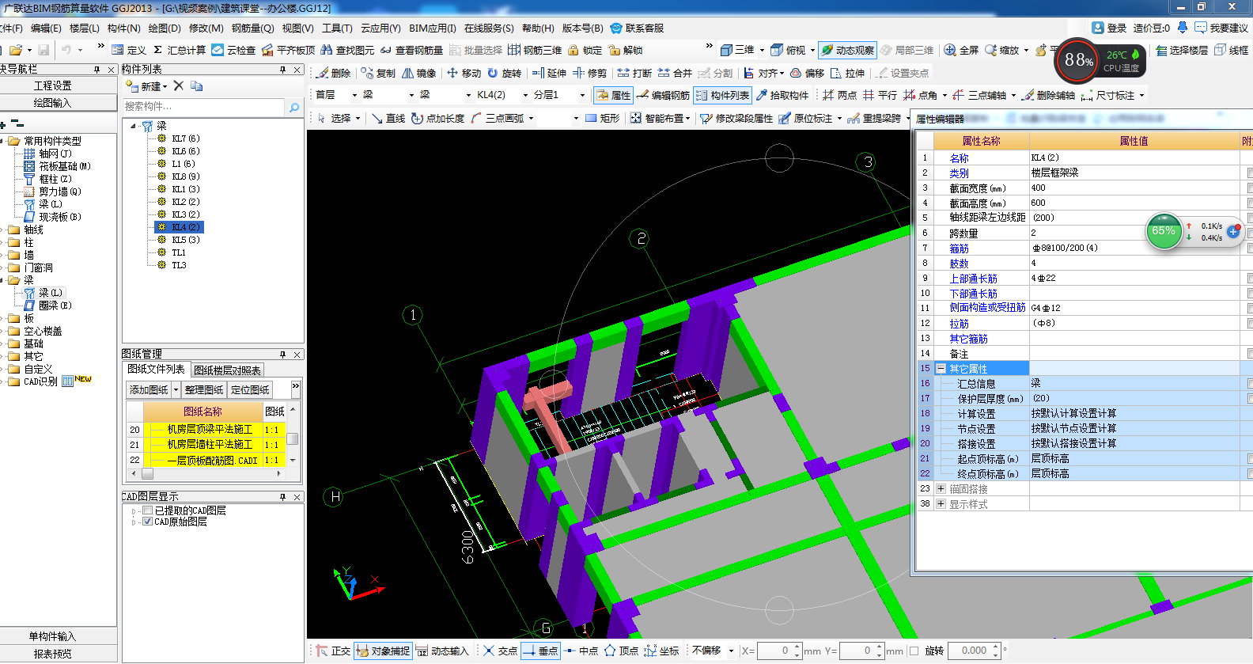Select the 旋转 rotate tool

pyautogui.click(x=505, y=73)
